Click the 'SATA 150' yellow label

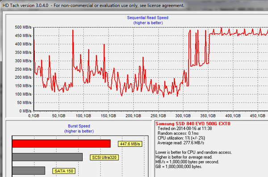click(64, 171)
